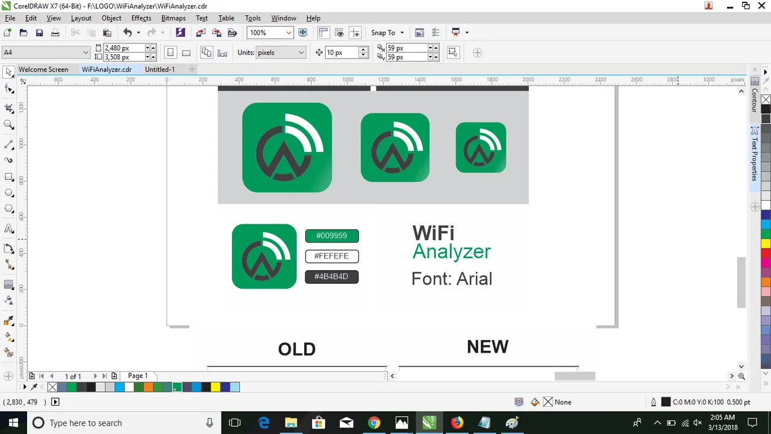Switch to the Welcome Screen tab
771x434 pixels.
click(x=43, y=69)
